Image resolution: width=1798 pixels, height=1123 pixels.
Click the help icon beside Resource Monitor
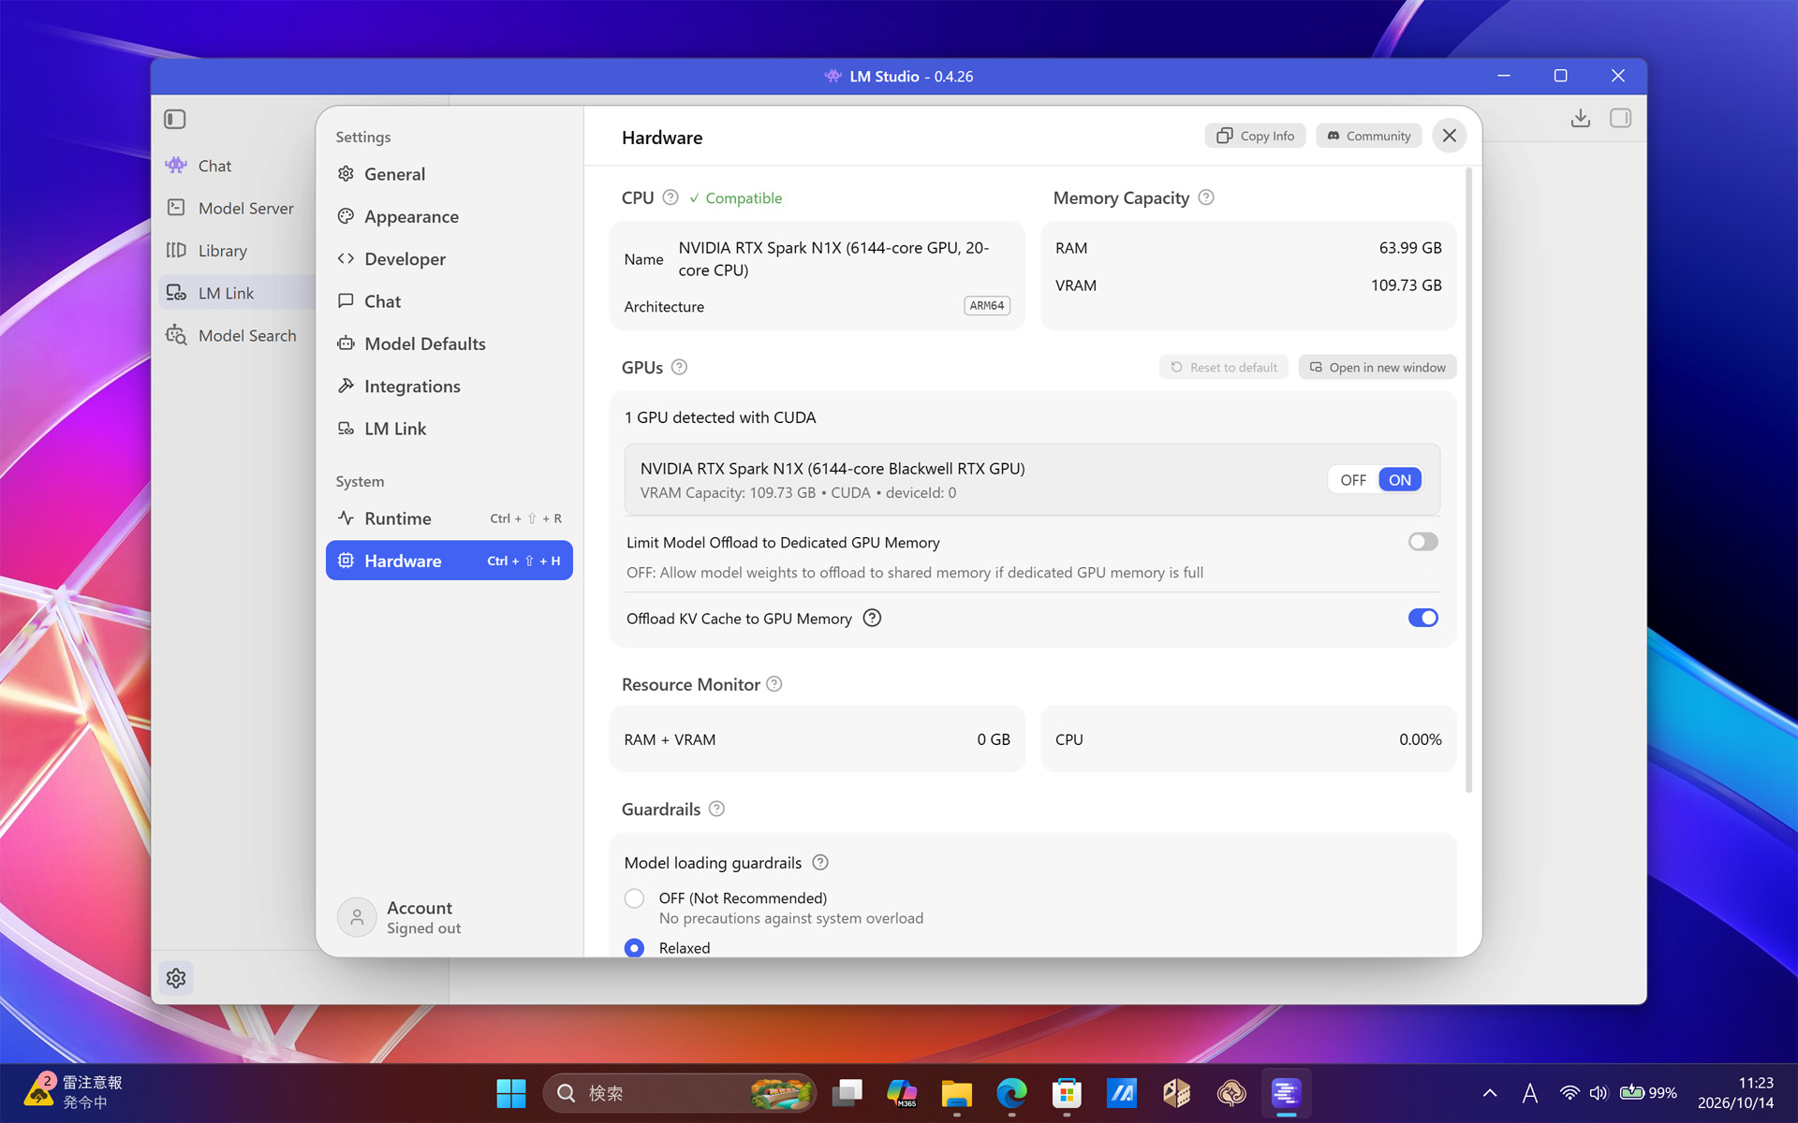pyautogui.click(x=774, y=684)
